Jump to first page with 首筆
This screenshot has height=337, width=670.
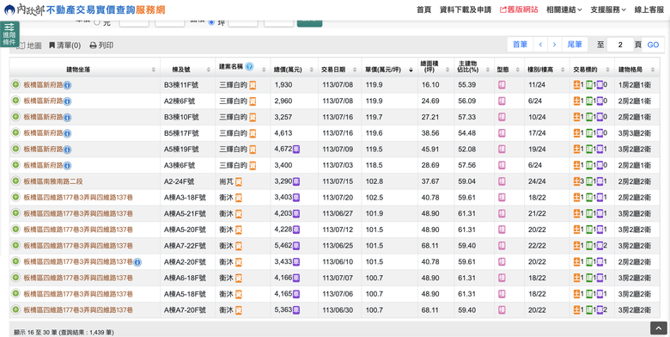pos(520,45)
